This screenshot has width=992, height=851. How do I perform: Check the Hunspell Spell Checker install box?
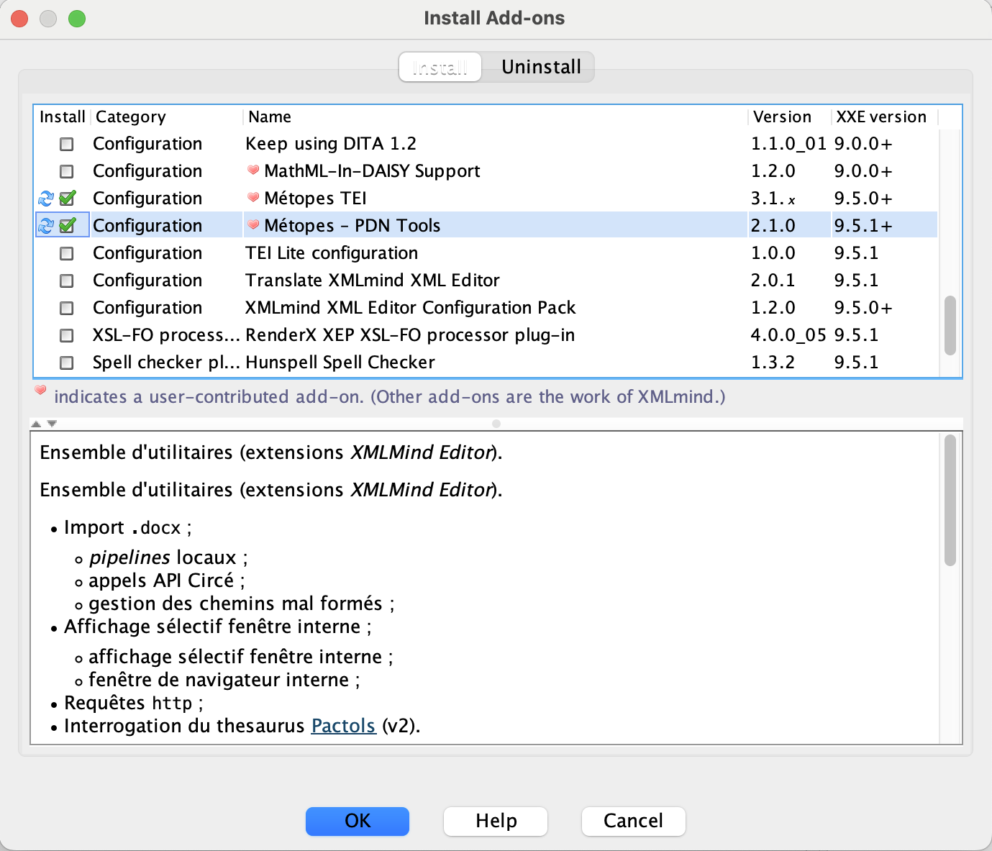point(67,363)
